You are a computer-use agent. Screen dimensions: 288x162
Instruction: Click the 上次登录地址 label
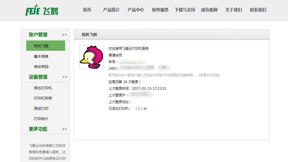[x=120, y=102]
